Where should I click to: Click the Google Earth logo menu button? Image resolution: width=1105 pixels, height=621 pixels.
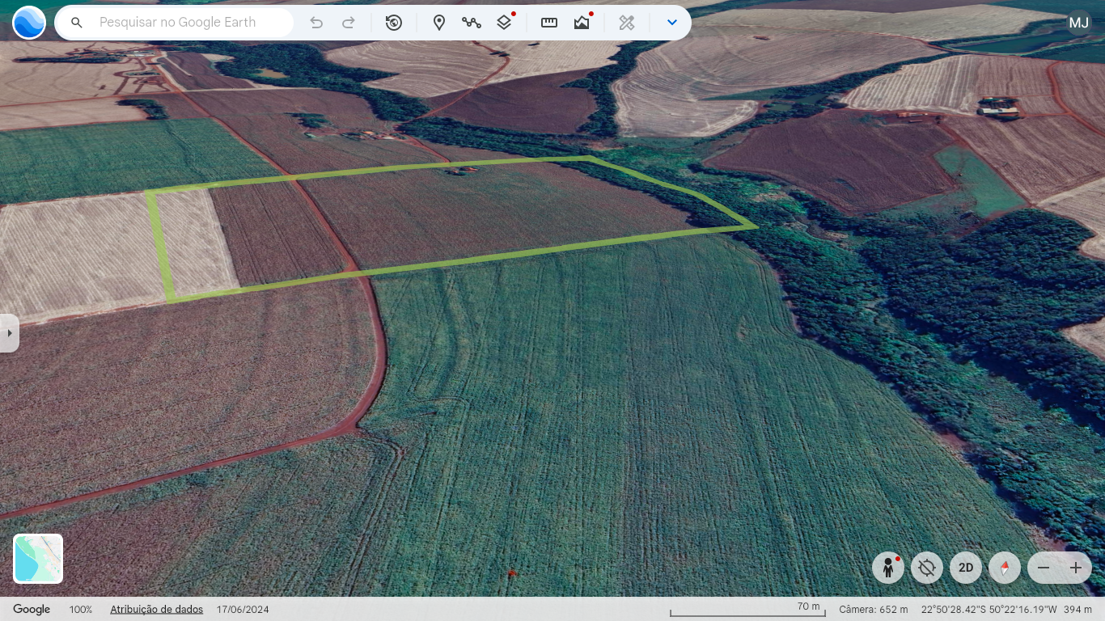pos(29,23)
